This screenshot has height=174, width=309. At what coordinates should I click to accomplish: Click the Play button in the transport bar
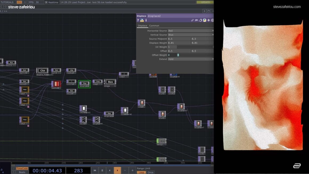[x=117, y=170]
